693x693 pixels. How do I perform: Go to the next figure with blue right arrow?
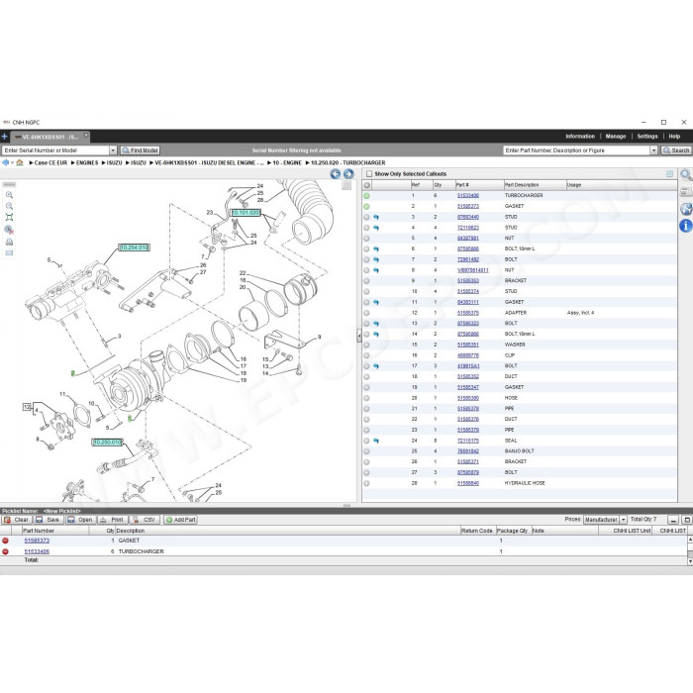[348, 173]
